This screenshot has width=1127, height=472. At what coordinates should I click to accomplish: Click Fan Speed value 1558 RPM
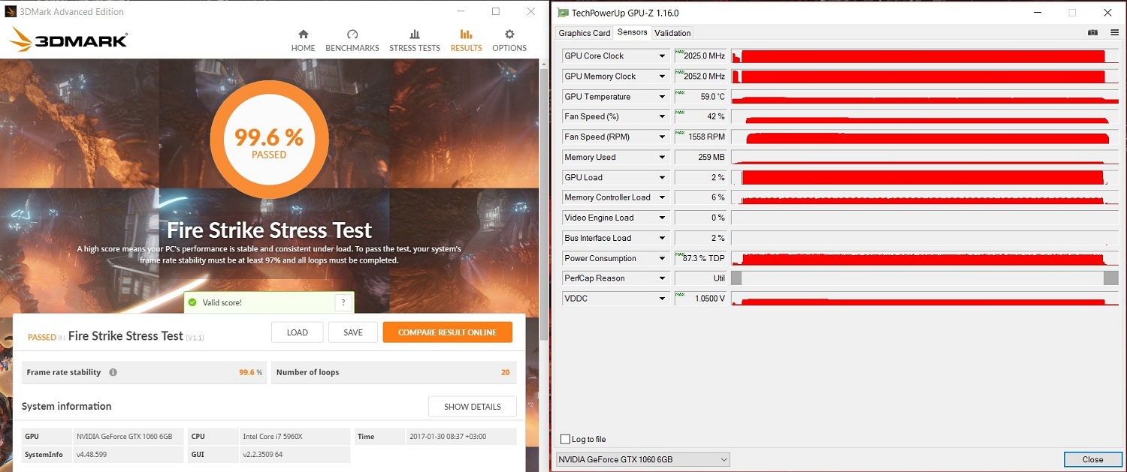click(701, 137)
